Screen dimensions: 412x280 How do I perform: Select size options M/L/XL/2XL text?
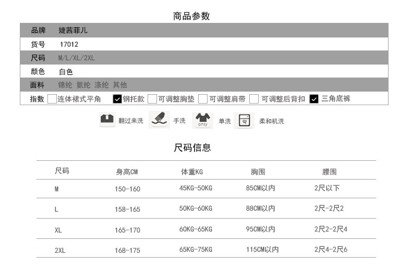pyautogui.click(x=76, y=58)
